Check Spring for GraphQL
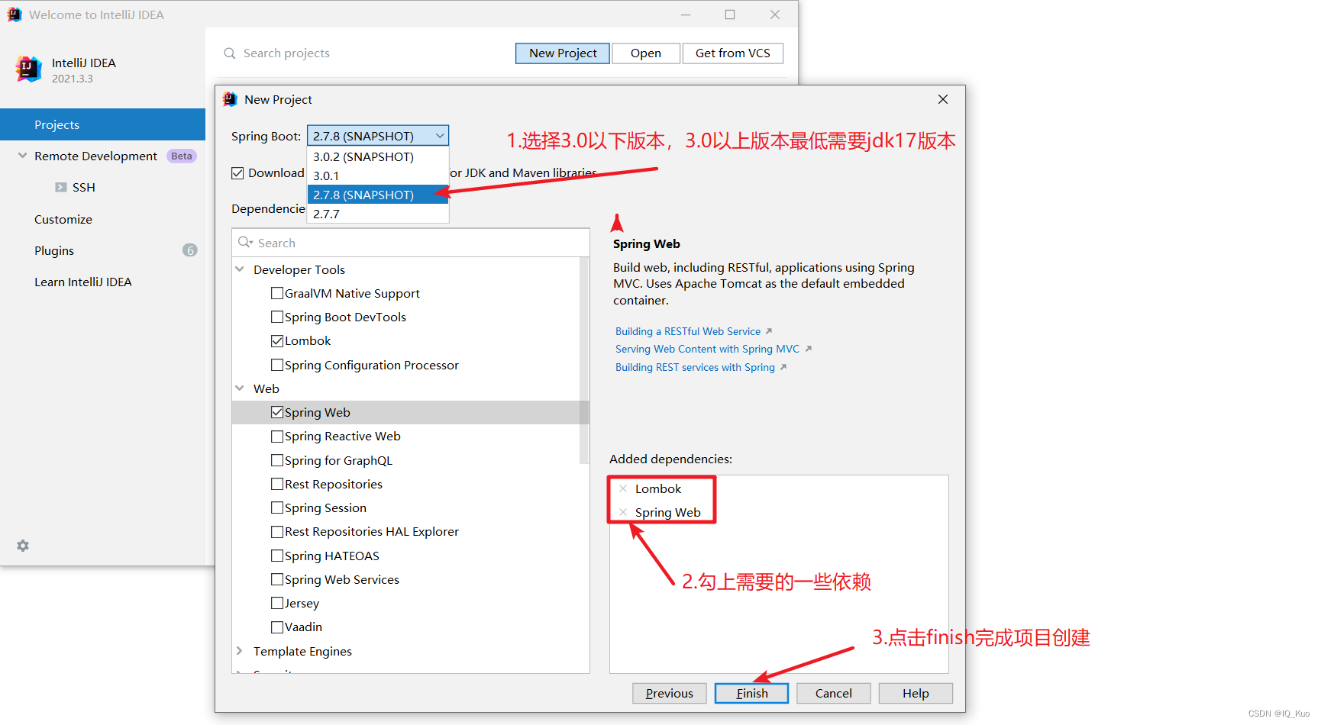Image resolution: width=1321 pixels, height=725 pixels. [x=277, y=460]
